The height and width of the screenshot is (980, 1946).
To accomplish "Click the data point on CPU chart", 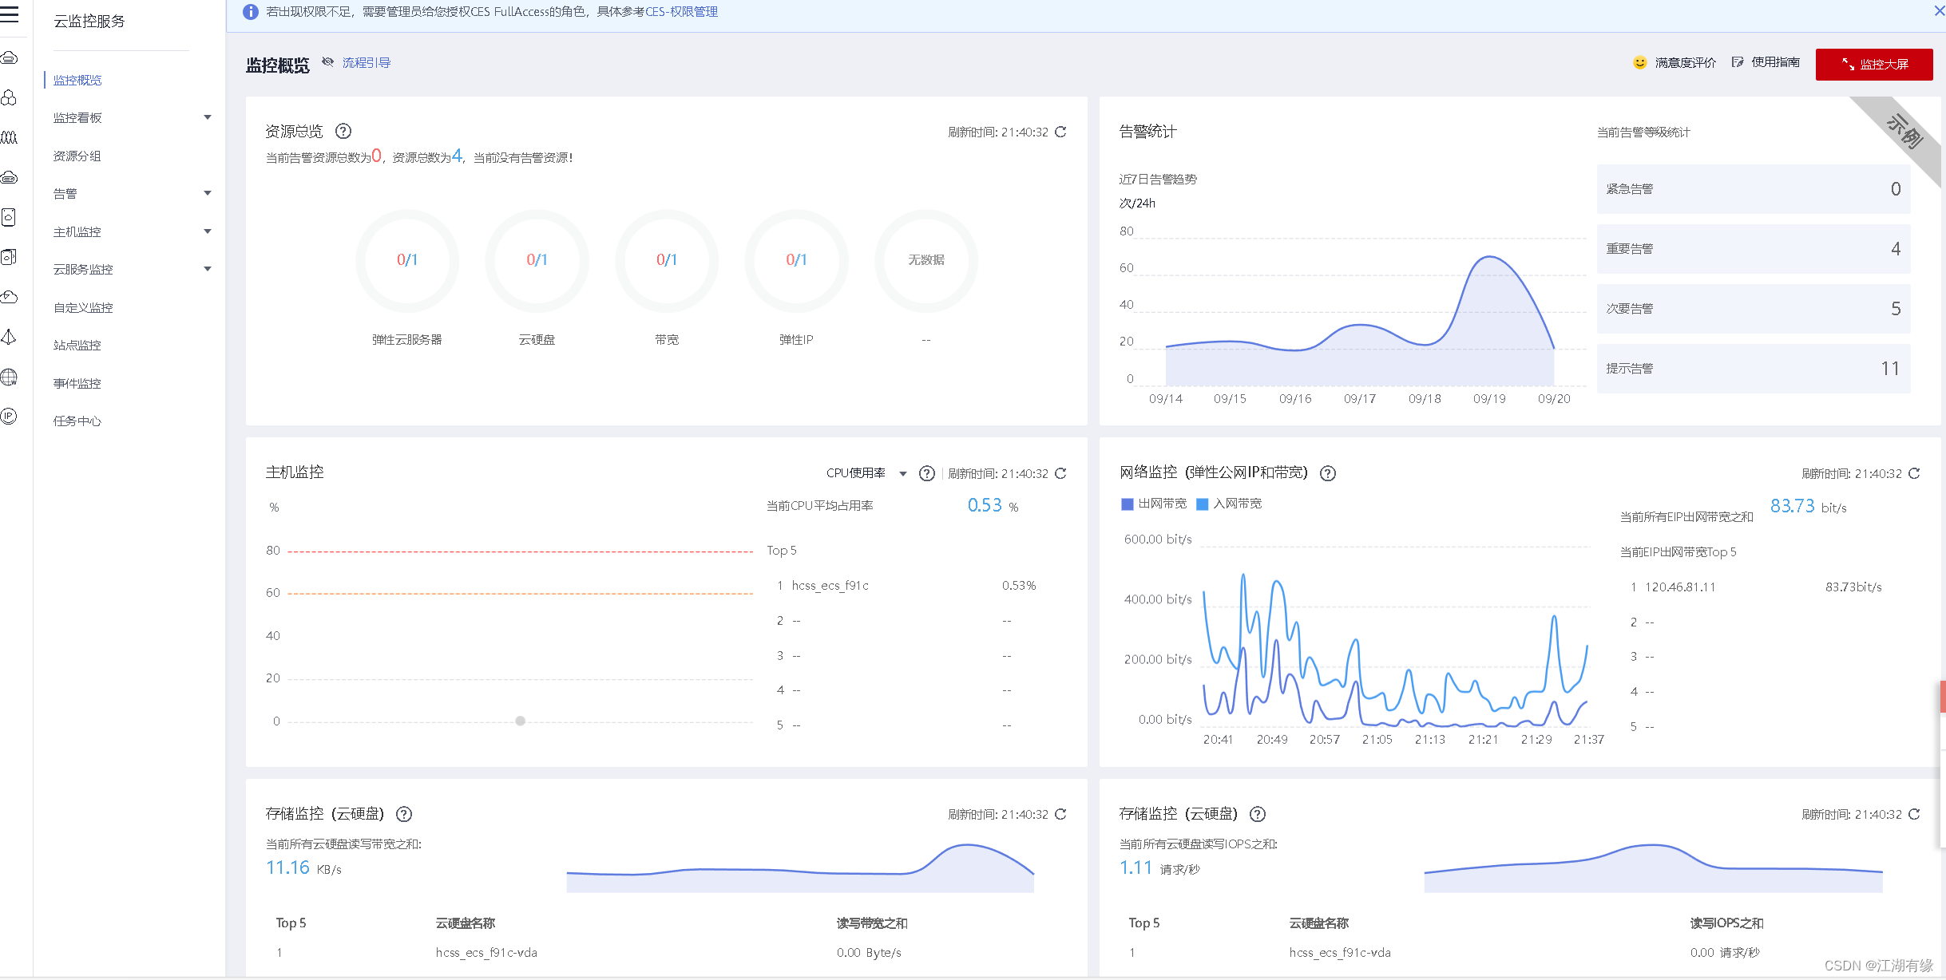I will point(521,721).
